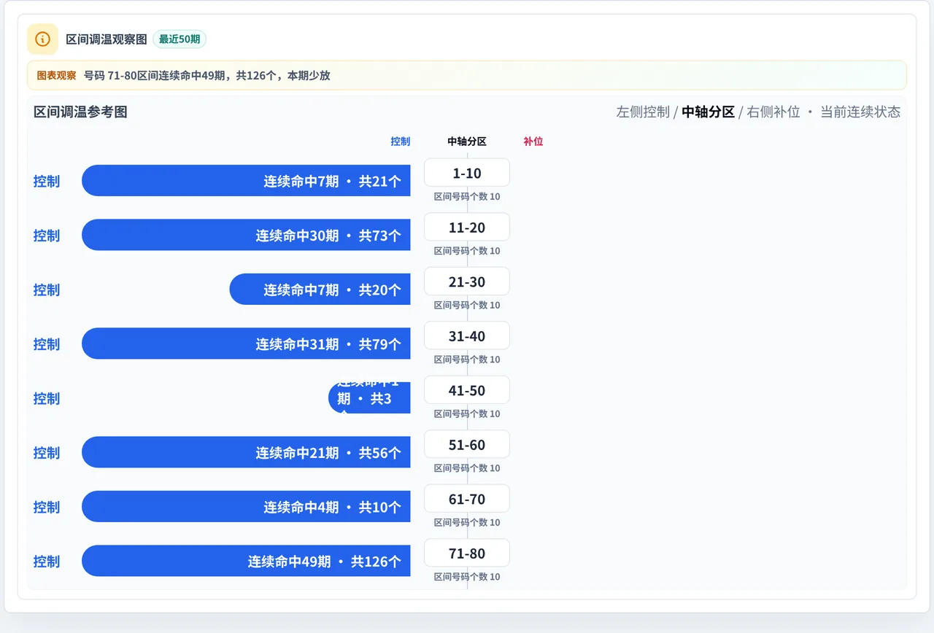Click the bar 连续命中7期 · 共21个
The width and height of the screenshot is (934, 633).
pyautogui.click(x=246, y=181)
